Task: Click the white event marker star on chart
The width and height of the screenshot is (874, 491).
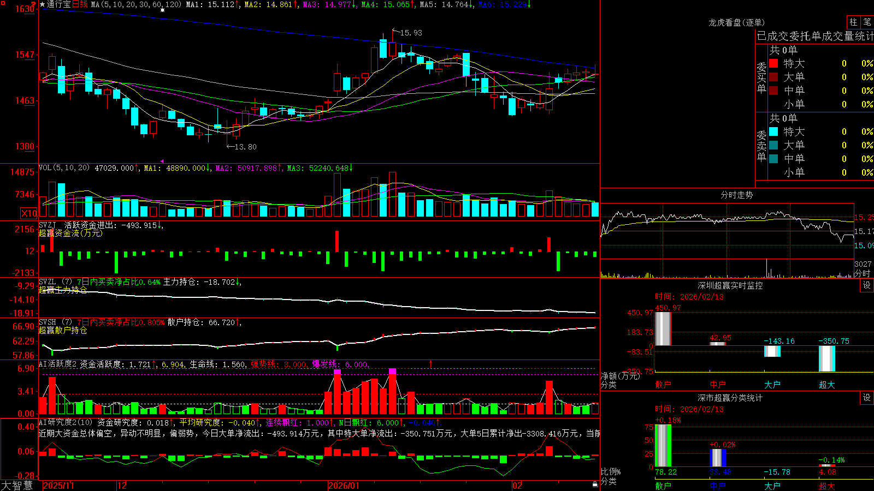Action: (x=162, y=10)
